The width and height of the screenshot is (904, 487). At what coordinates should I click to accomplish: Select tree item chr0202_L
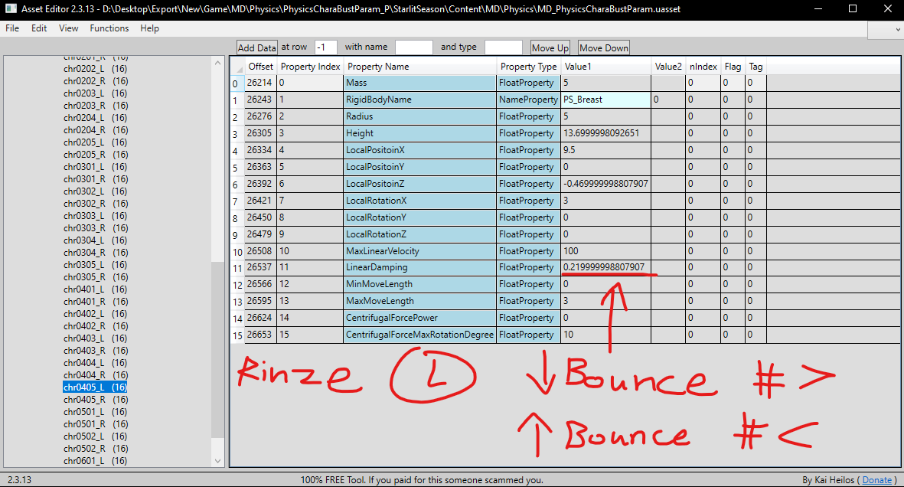(x=96, y=69)
